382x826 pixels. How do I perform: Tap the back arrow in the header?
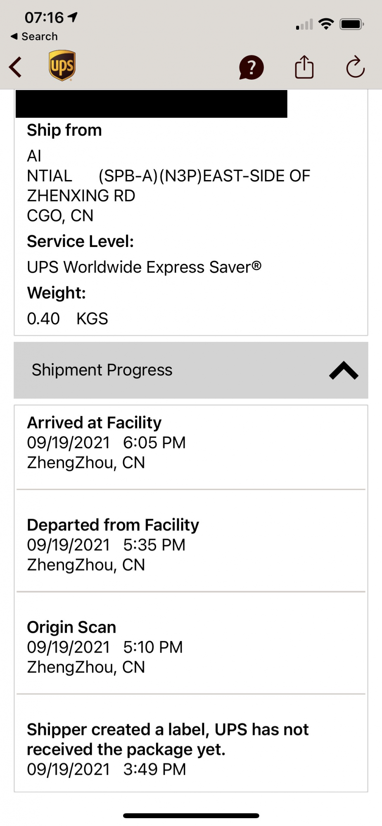click(x=16, y=67)
